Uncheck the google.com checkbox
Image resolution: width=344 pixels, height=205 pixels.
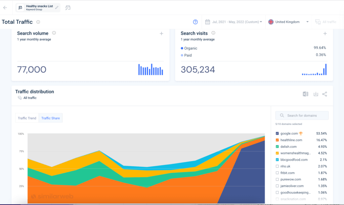point(277,133)
